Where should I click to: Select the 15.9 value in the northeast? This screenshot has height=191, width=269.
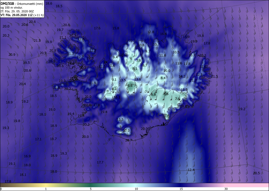point(186,37)
